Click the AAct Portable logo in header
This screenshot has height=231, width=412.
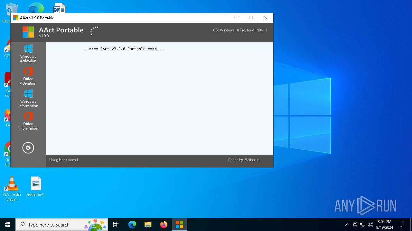point(28,32)
